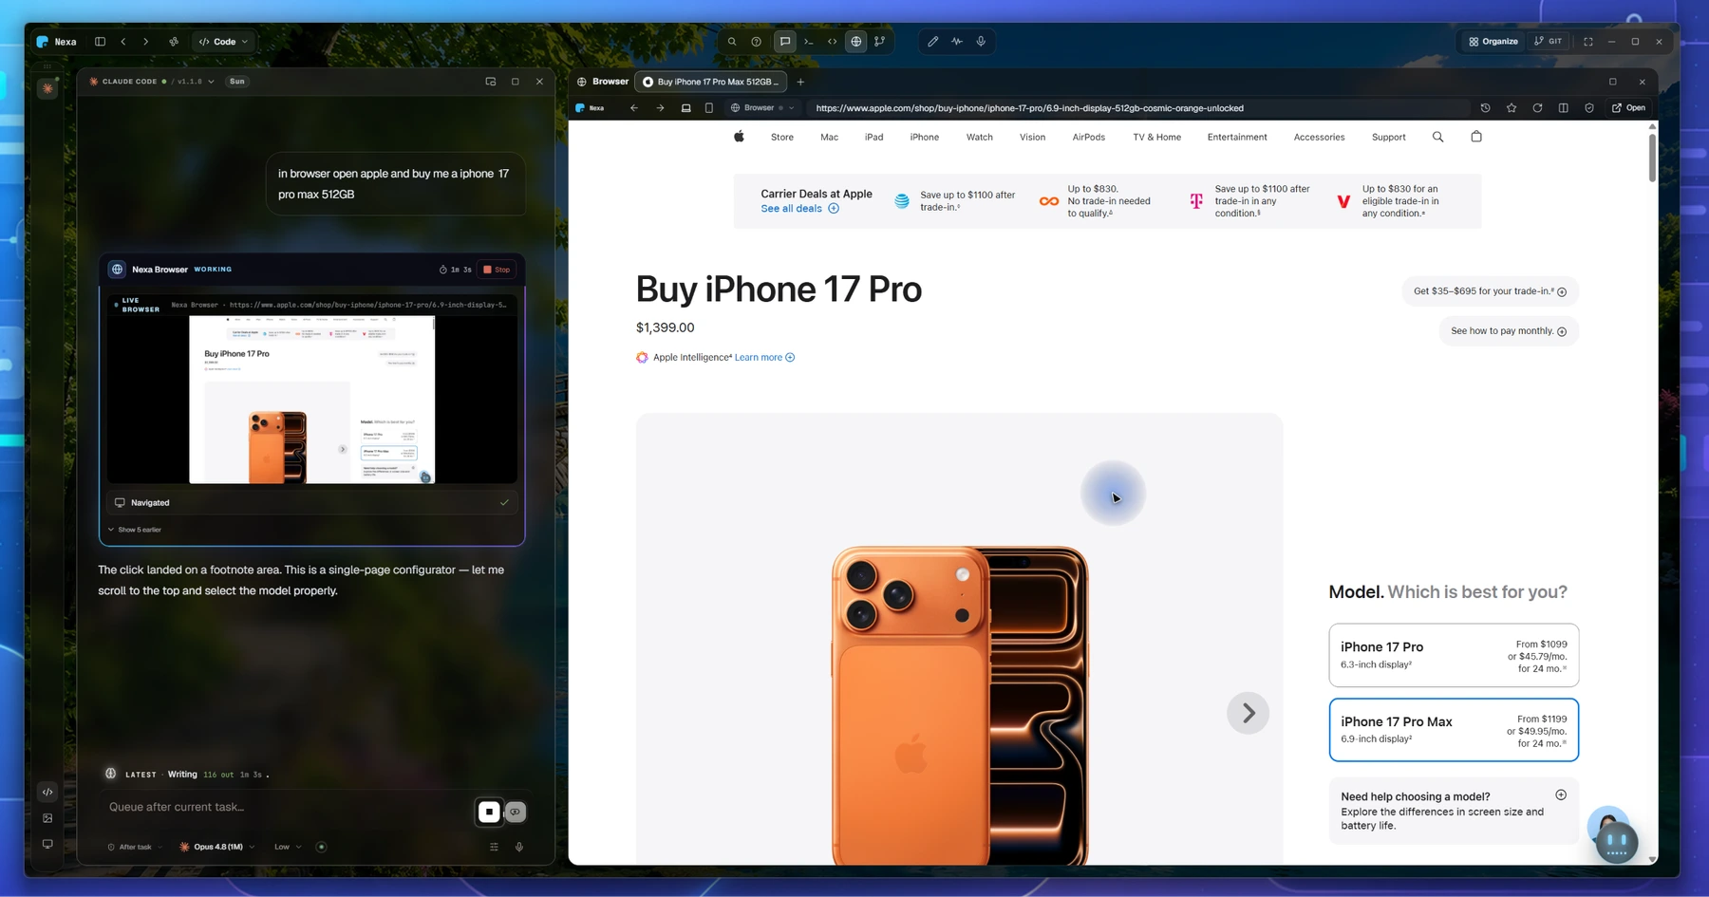Select the globe browser icon in toolbar
1709x897 pixels.
856,42
